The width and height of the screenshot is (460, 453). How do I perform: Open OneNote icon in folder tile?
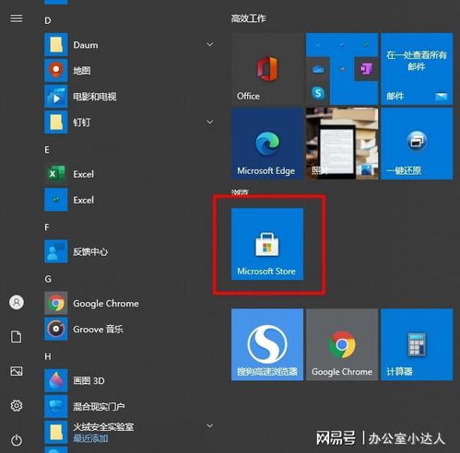(366, 69)
